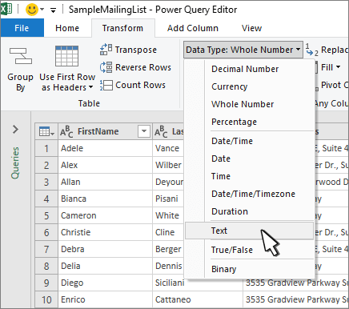Image resolution: width=349 pixels, height=309 pixels.
Task: Select row number 1
Action: (x=46, y=148)
